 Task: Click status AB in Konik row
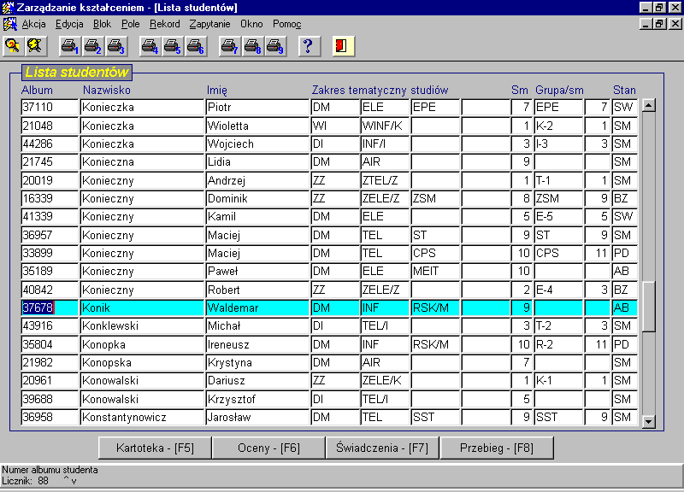624,307
